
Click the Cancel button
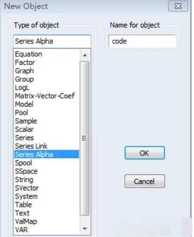145,181
